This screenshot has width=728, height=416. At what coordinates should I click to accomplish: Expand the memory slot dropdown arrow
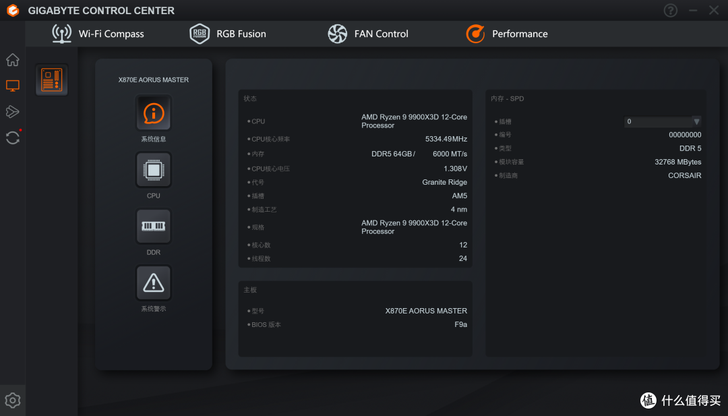[696, 121]
